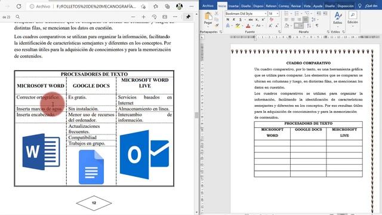The image size is (382, 215).
Task: Open the Fuente dialog launcher
Action: click(279, 32)
